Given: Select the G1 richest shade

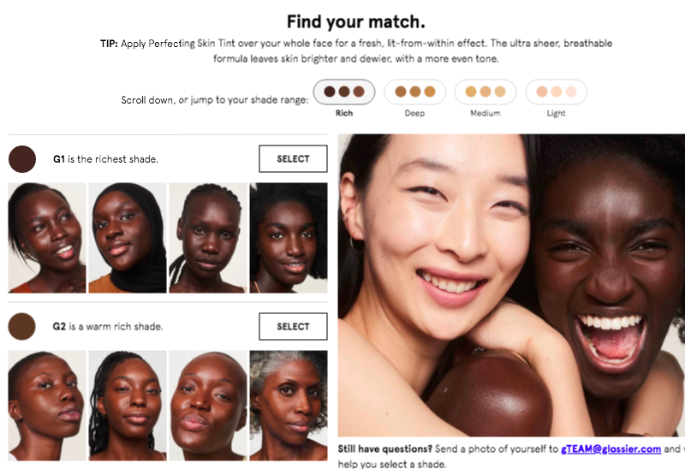Looking at the screenshot, I should (x=293, y=158).
